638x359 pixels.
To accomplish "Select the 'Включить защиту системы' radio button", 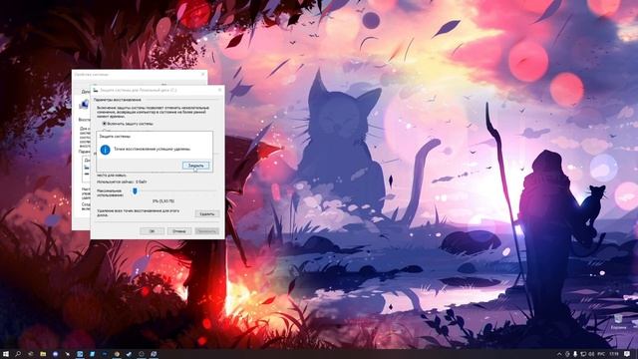I will (104, 123).
